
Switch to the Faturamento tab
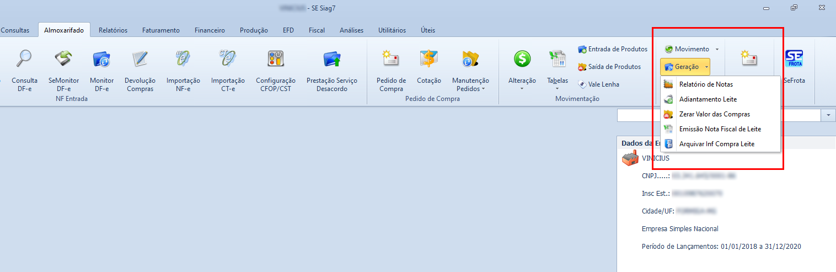coord(160,30)
